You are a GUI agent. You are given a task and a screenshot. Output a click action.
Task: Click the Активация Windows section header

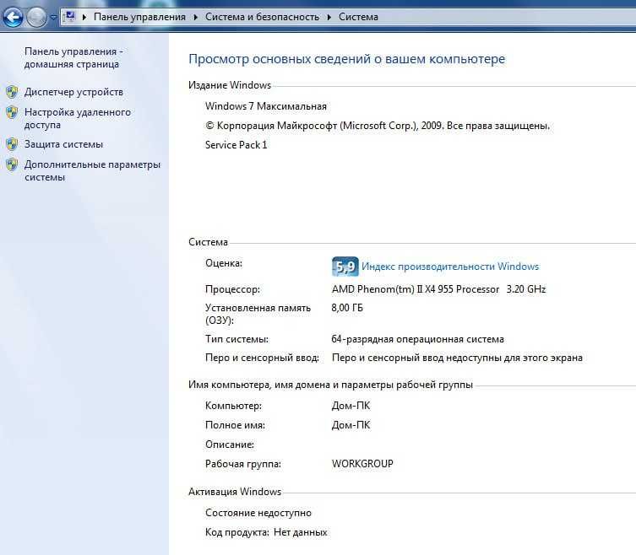[235, 492]
